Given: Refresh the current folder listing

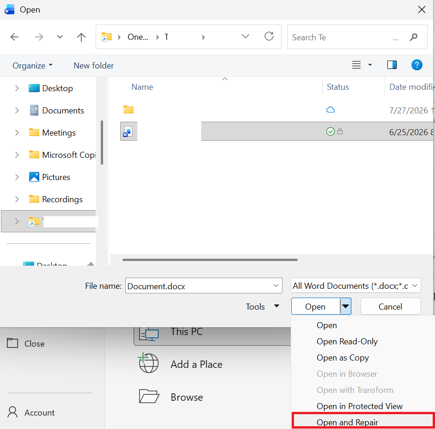Looking at the screenshot, I should coord(269,37).
